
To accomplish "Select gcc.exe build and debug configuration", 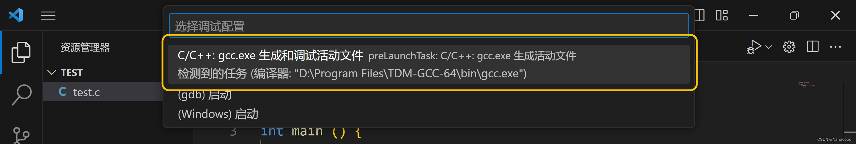I will (x=429, y=64).
